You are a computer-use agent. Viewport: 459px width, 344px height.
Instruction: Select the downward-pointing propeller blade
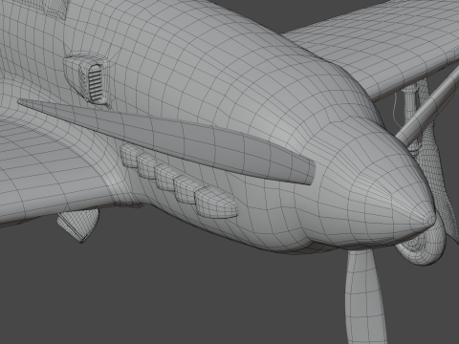(365, 296)
